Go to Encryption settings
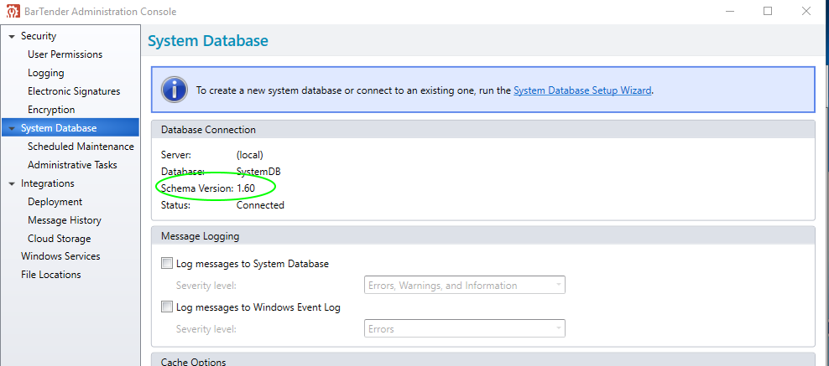This screenshot has width=829, height=366. pos(51,110)
